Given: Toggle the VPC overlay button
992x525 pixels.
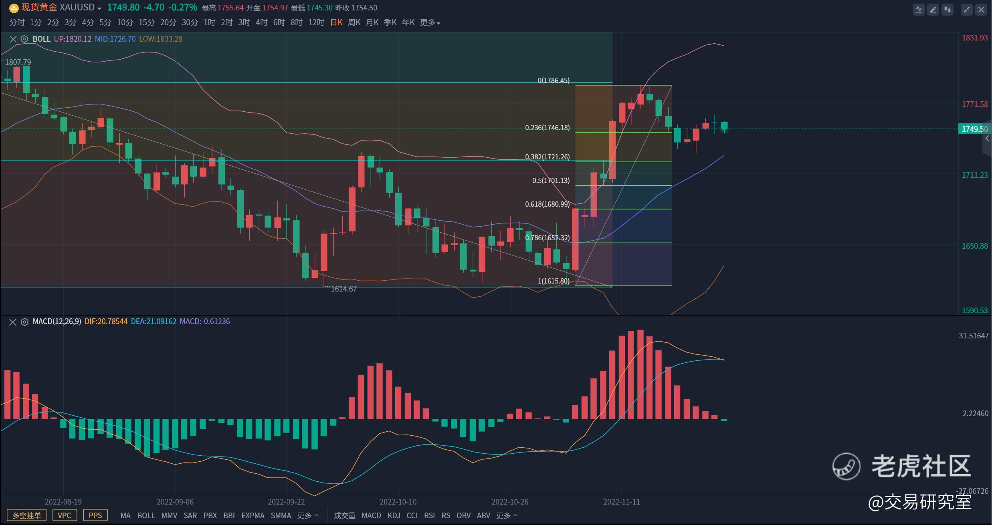Looking at the screenshot, I should [x=65, y=515].
